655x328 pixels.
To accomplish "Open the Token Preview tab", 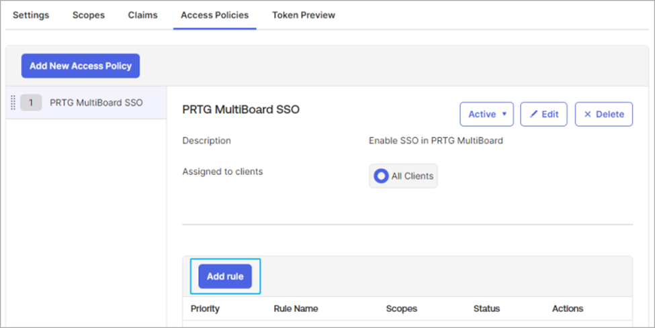I will click(304, 15).
